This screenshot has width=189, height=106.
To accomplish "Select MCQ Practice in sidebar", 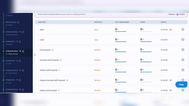I will 11,22.
